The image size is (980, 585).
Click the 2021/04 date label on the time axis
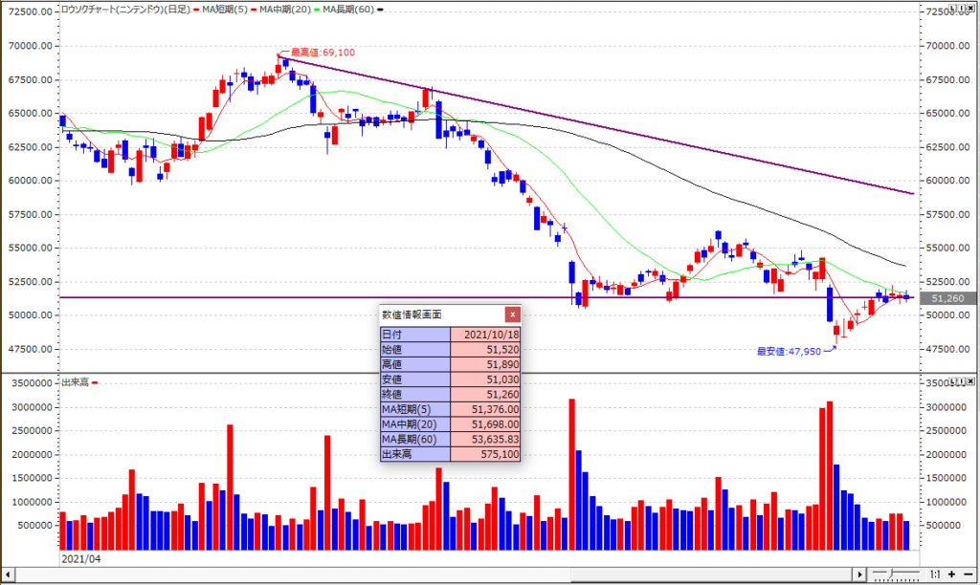80,559
